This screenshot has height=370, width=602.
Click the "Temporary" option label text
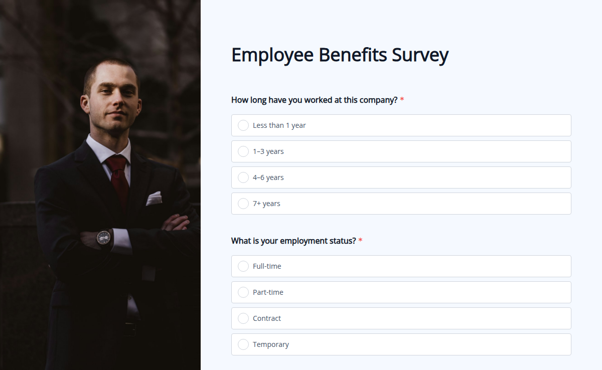[271, 344]
